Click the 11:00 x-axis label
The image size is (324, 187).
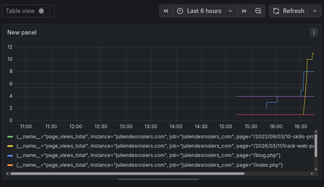click(26, 127)
